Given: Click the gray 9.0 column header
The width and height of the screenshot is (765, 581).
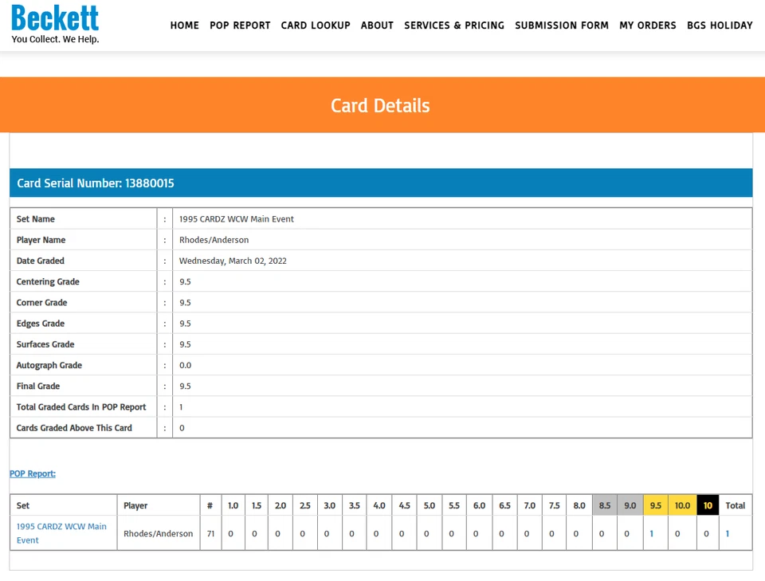Looking at the screenshot, I should click(x=630, y=505).
